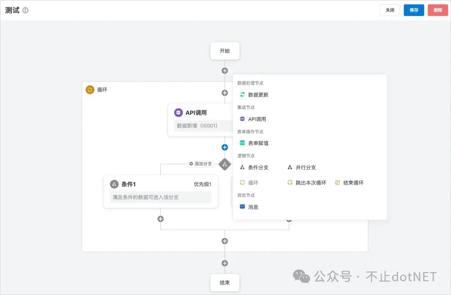Viewport: 451px width, 295px height.
Task: Click the 关闭 button
Action: coord(390,10)
